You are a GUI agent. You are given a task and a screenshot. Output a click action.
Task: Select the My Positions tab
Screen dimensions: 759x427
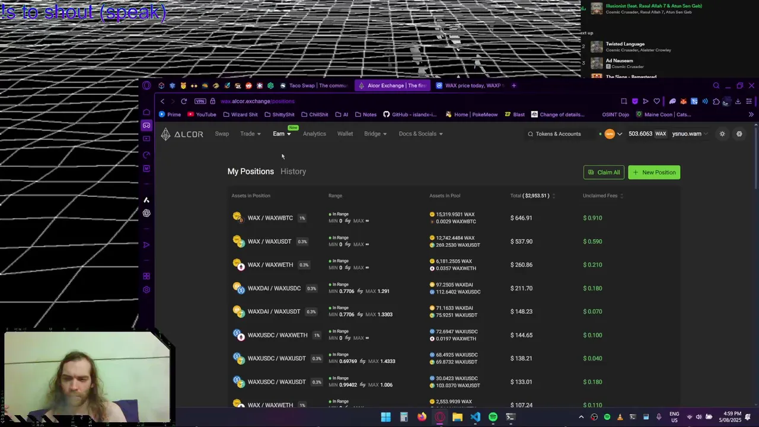tap(251, 171)
